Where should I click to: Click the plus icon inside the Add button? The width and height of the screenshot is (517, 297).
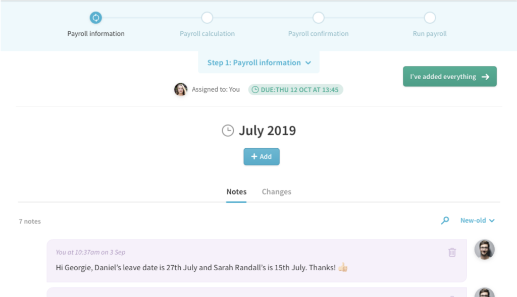(x=253, y=156)
